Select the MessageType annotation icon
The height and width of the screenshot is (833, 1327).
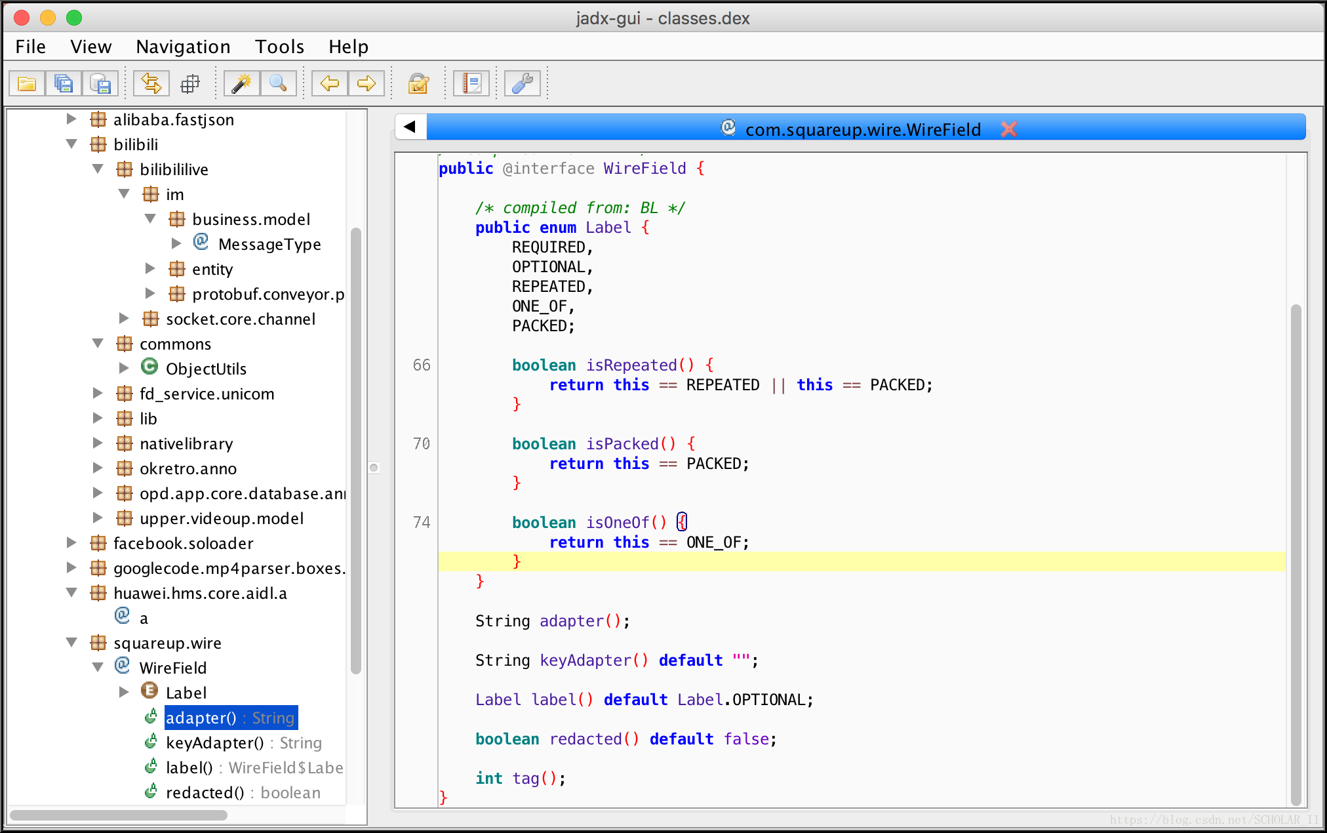201,243
